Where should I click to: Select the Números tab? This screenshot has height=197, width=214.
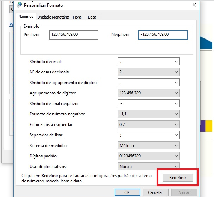point(26,16)
